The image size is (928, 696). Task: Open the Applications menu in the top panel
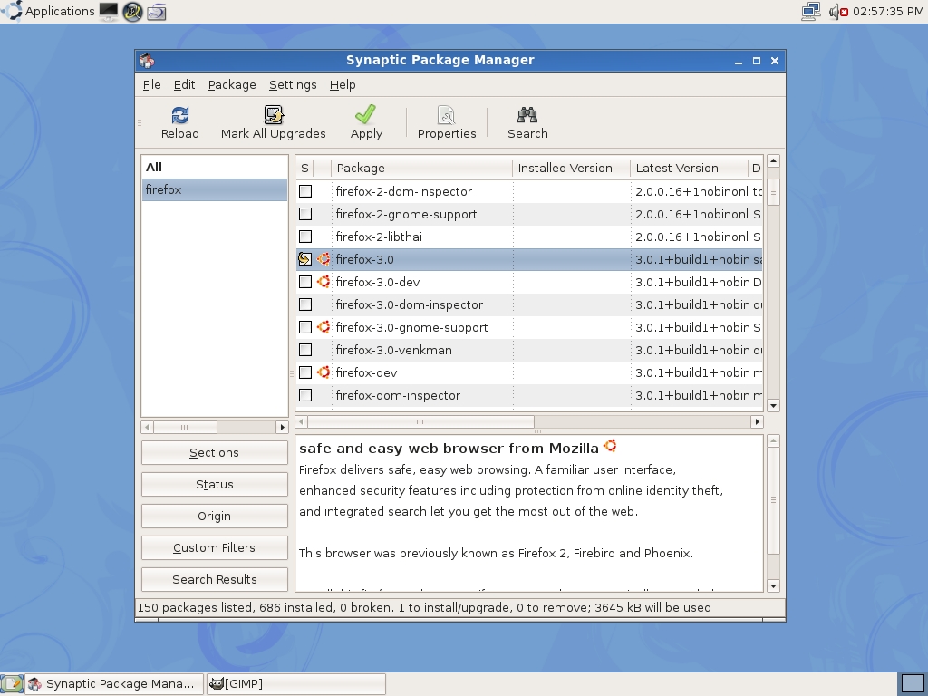pos(59,11)
